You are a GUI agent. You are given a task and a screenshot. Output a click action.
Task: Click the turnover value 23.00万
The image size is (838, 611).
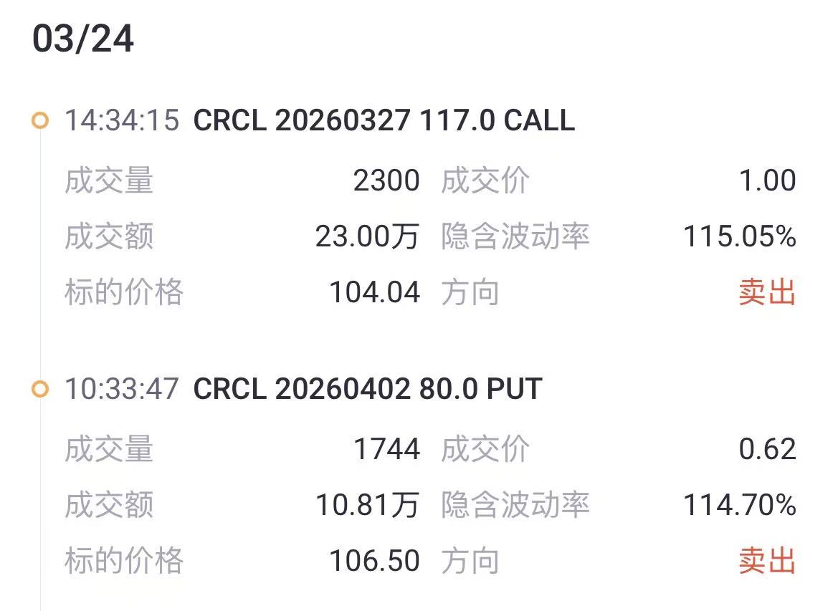pos(367,236)
